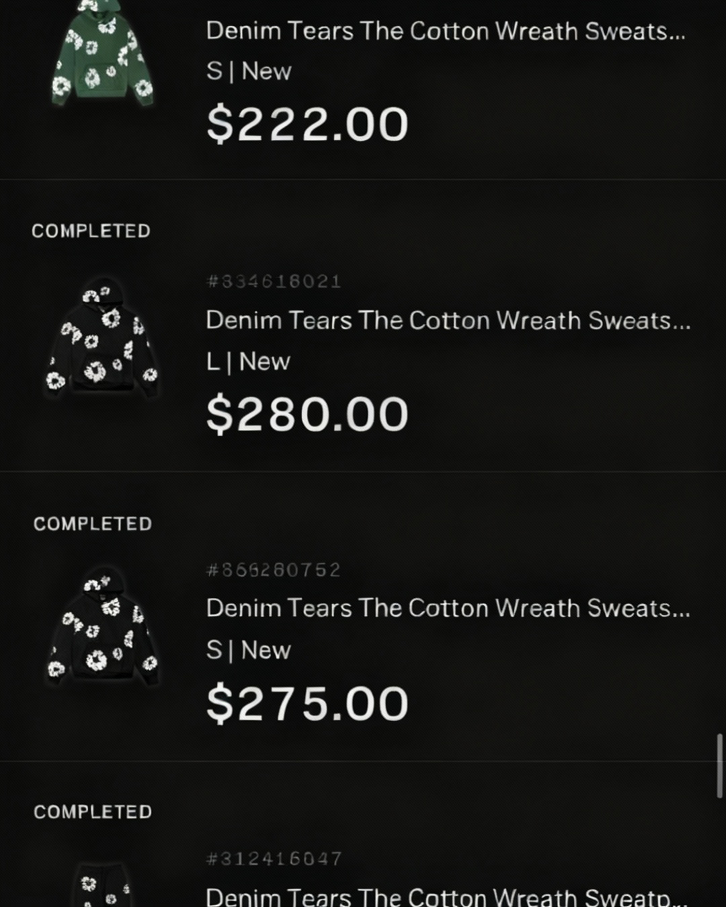Tap COMPLETED status above the $275.00 order
Viewport: 726px width, 907px height.
(93, 524)
